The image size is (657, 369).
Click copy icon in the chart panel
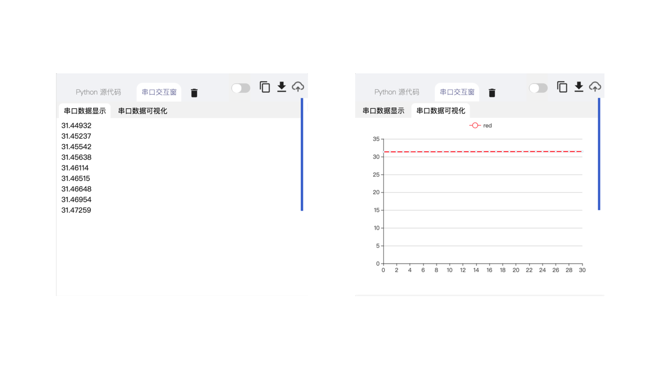562,87
